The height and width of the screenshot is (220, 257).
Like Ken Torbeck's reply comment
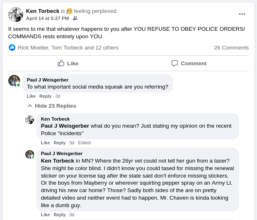point(45,143)
